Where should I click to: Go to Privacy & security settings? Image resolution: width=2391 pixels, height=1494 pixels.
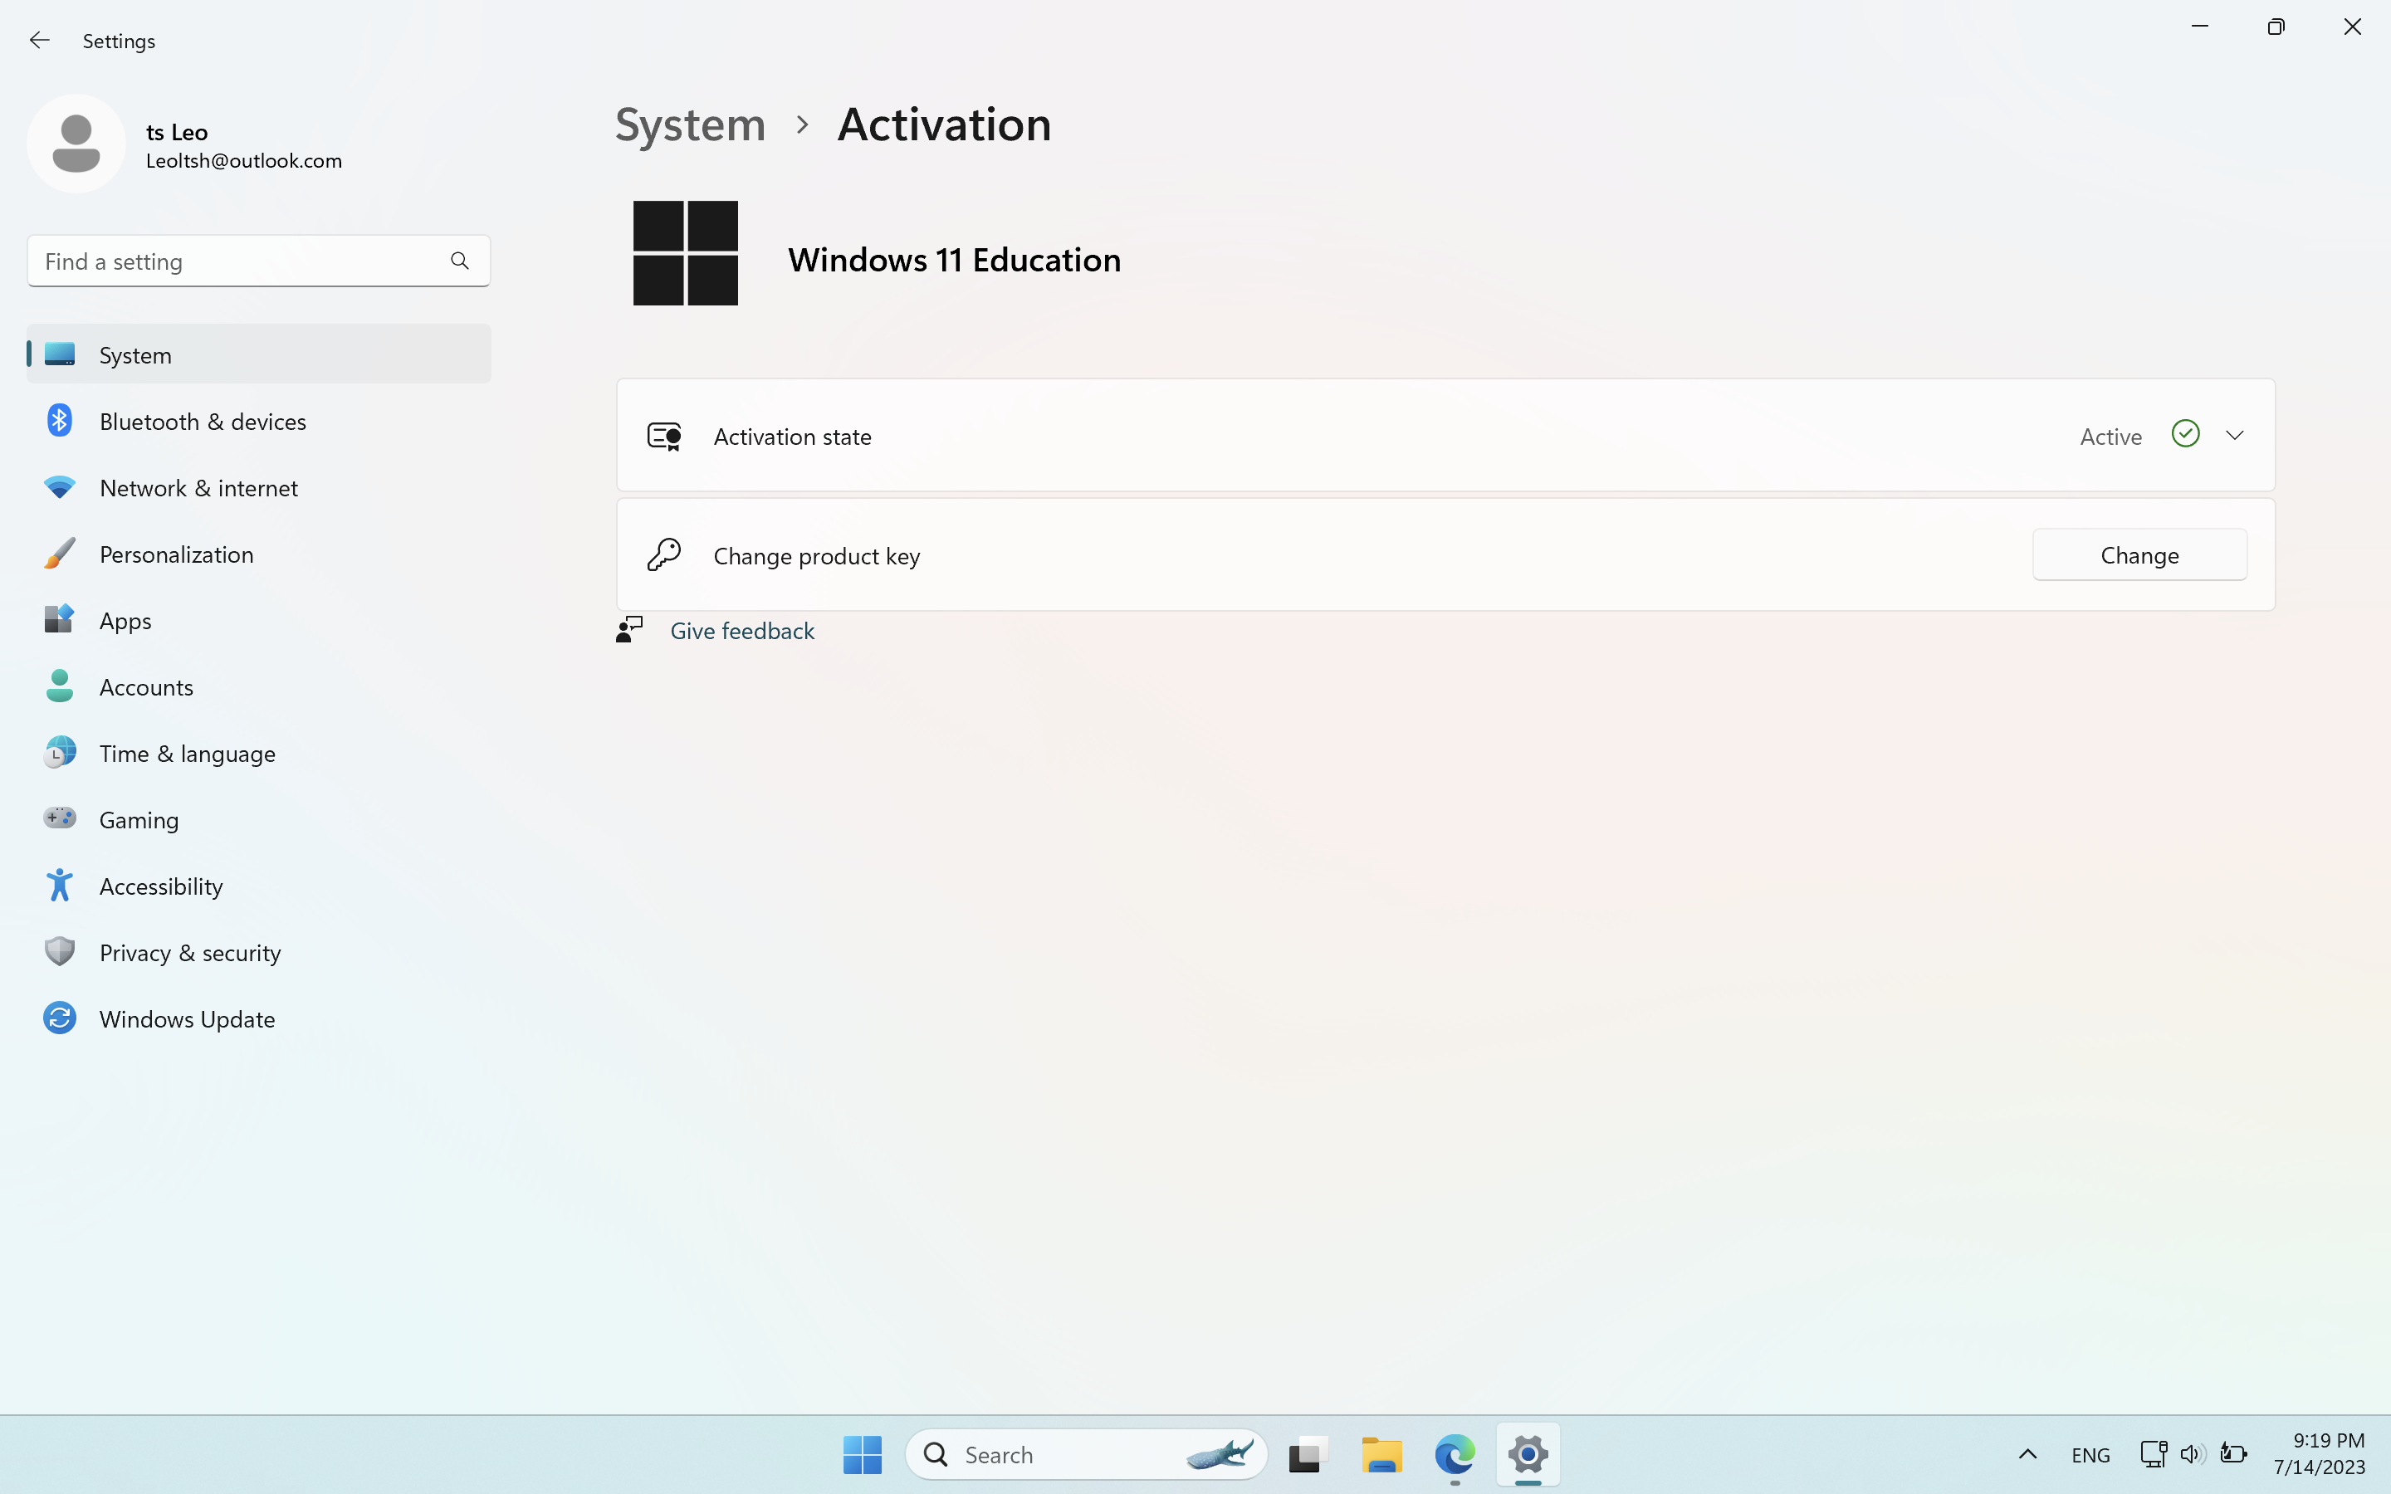pyautogui.click(x=189, y=953)
